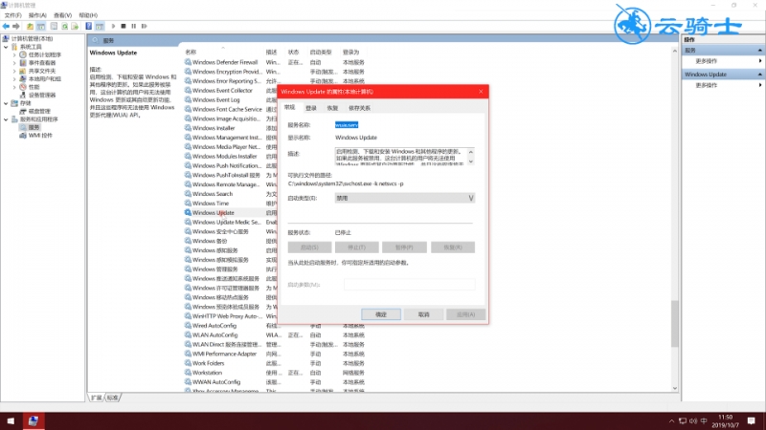The height and width of the screenshot is (430, 766).
Task: Switch to the 依存关系 tab in the dialog
Action: point(360,108)
